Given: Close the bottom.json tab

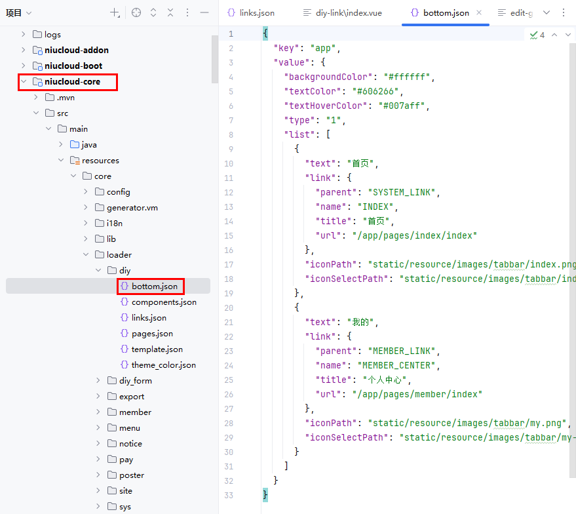Looking at the screenshot, I should coord(479,12).
